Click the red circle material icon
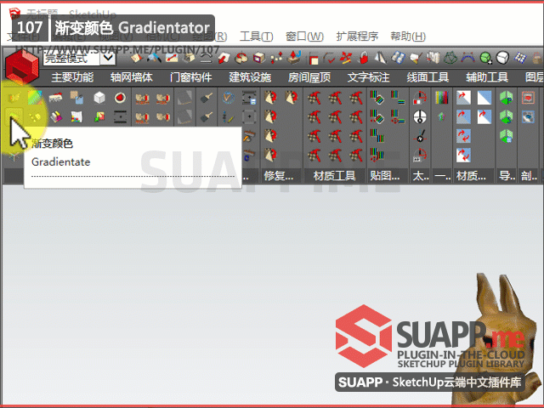Screen dimensions: 544x408 (120, 98)
